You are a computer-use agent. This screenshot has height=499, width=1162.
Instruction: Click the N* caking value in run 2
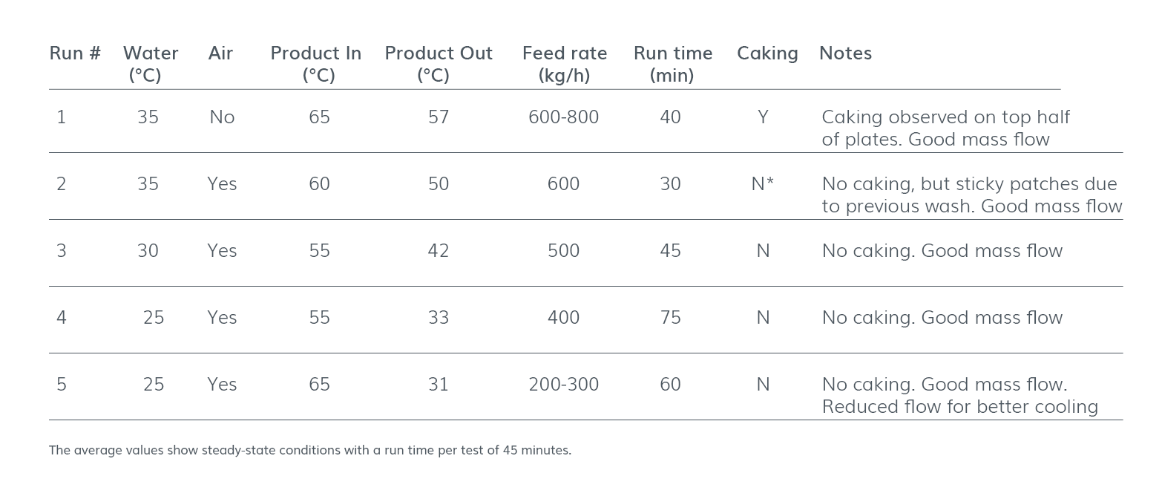[762, 184]
